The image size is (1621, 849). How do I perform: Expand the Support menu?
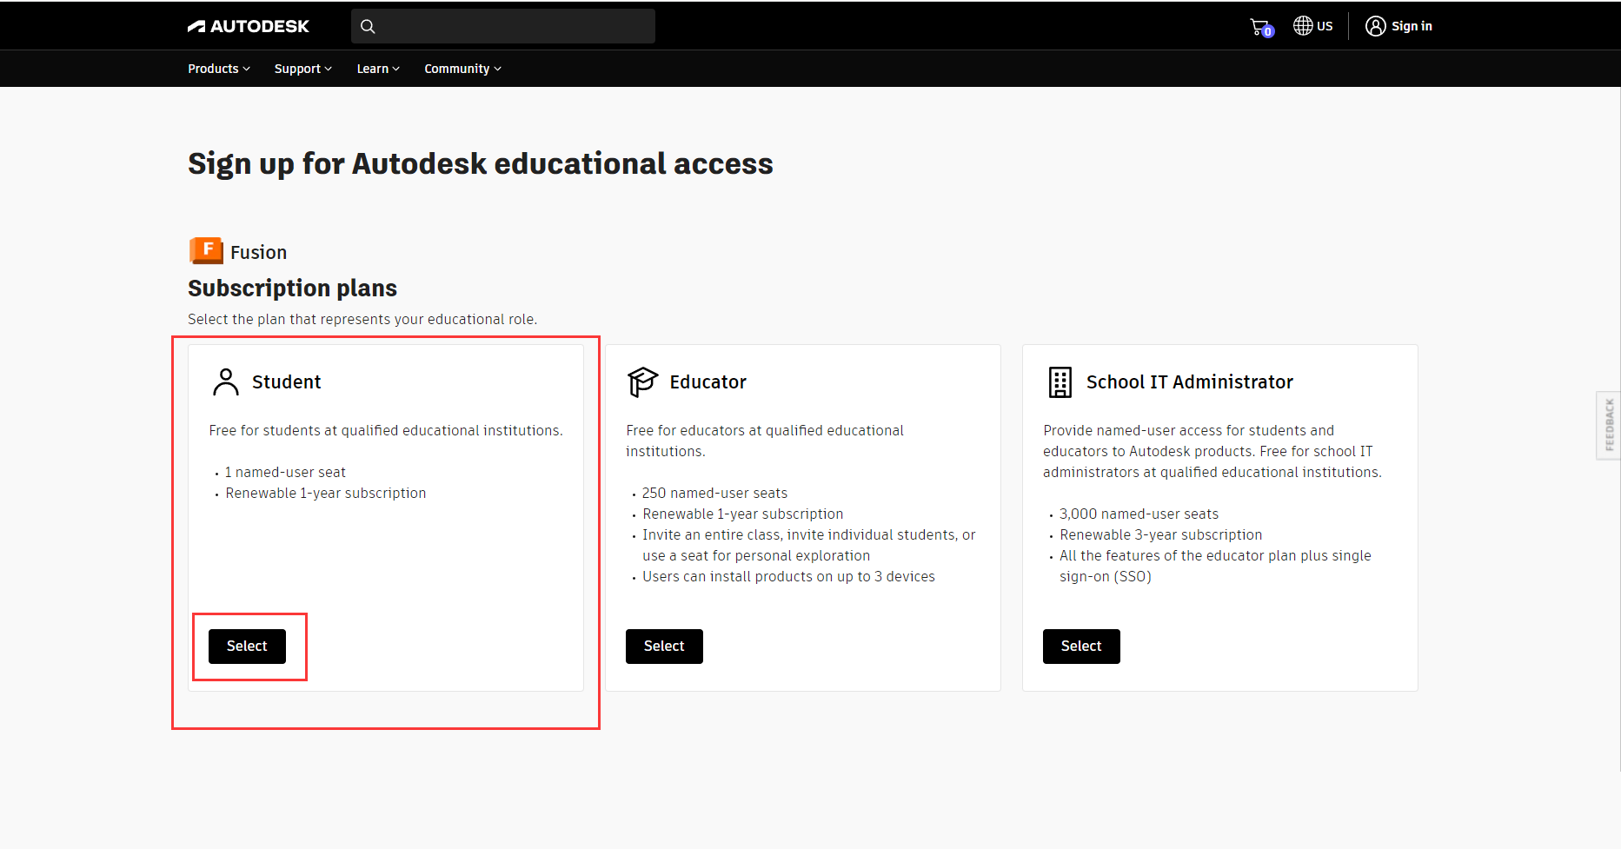pyautogui.click(x=303, y=69)
